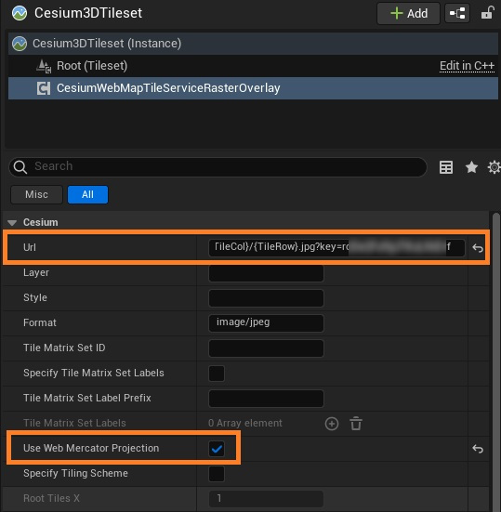This screenshot has width=501, height=512.
Task: Open Edit in C++ link
Action: 467,66
